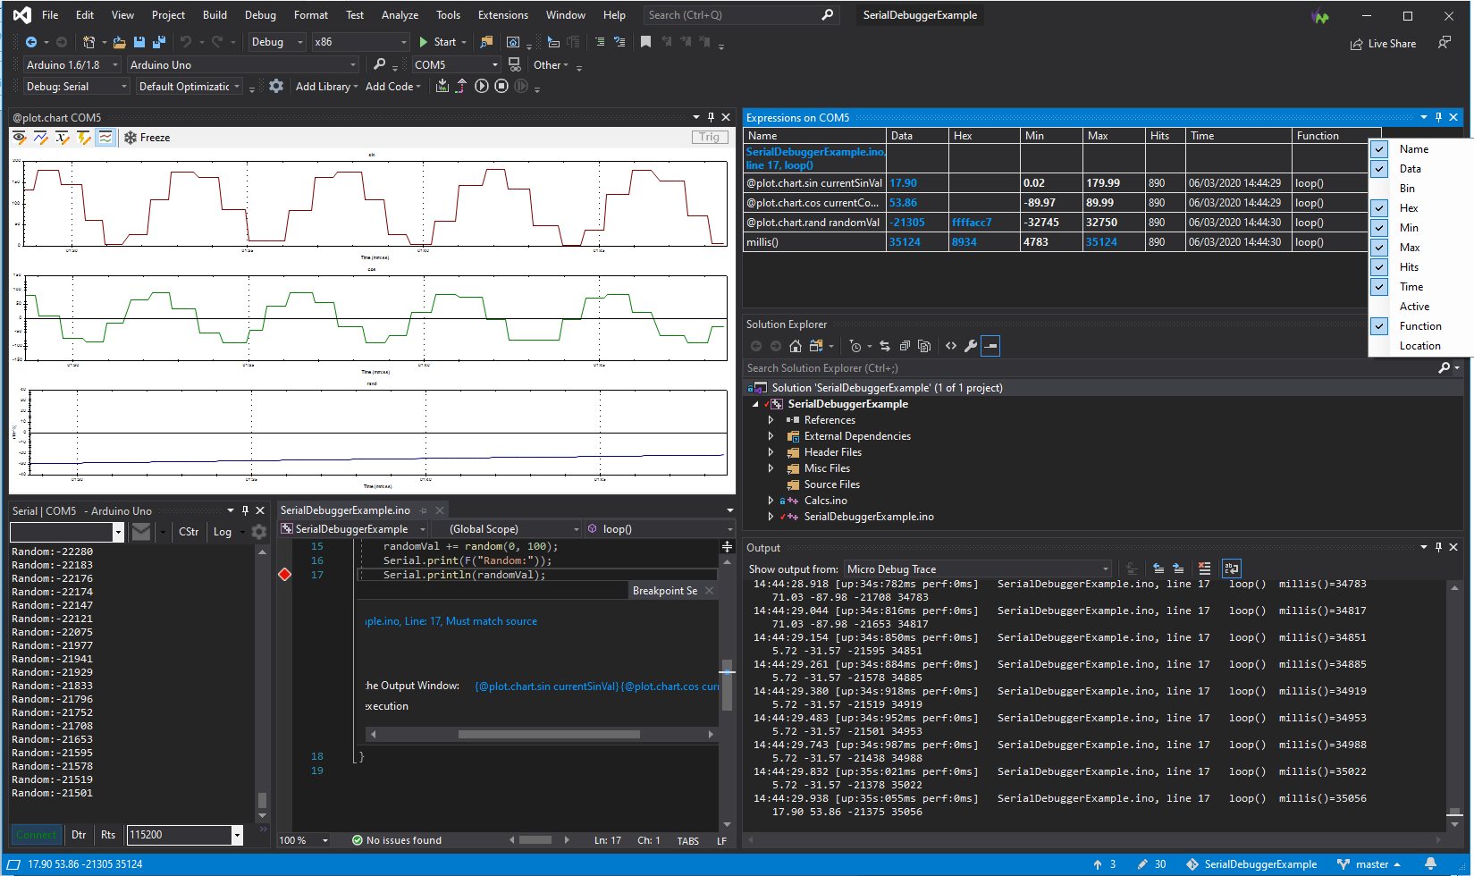Image resolution: width=1474 pixels, height=876 pixels.
Task: Enable the Location column option
Action: click(1419, 346)
